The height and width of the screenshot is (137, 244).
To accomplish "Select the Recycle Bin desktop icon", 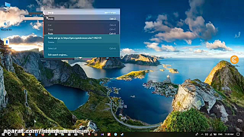I will coord(6,26).
